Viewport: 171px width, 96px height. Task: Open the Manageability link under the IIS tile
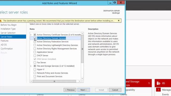click(x=166, y=90)
